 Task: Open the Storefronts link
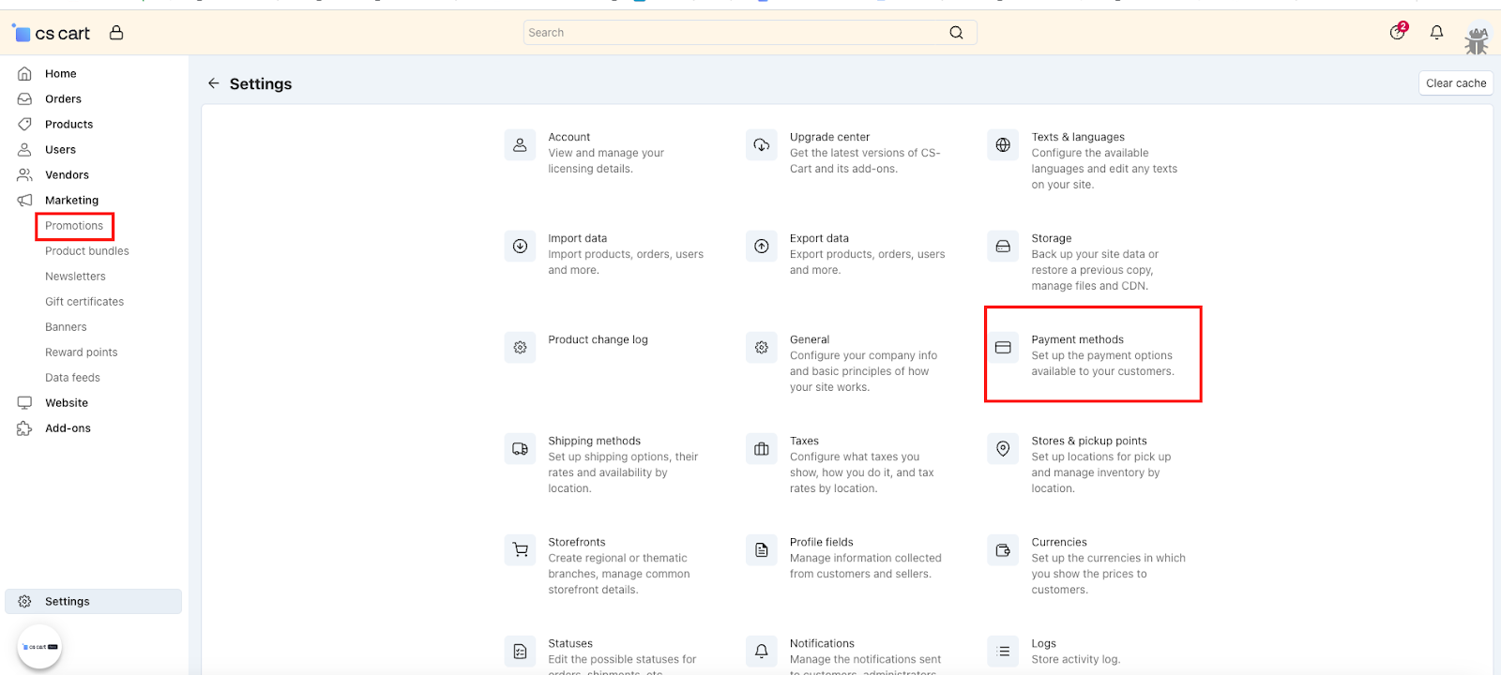click(577, 542)
